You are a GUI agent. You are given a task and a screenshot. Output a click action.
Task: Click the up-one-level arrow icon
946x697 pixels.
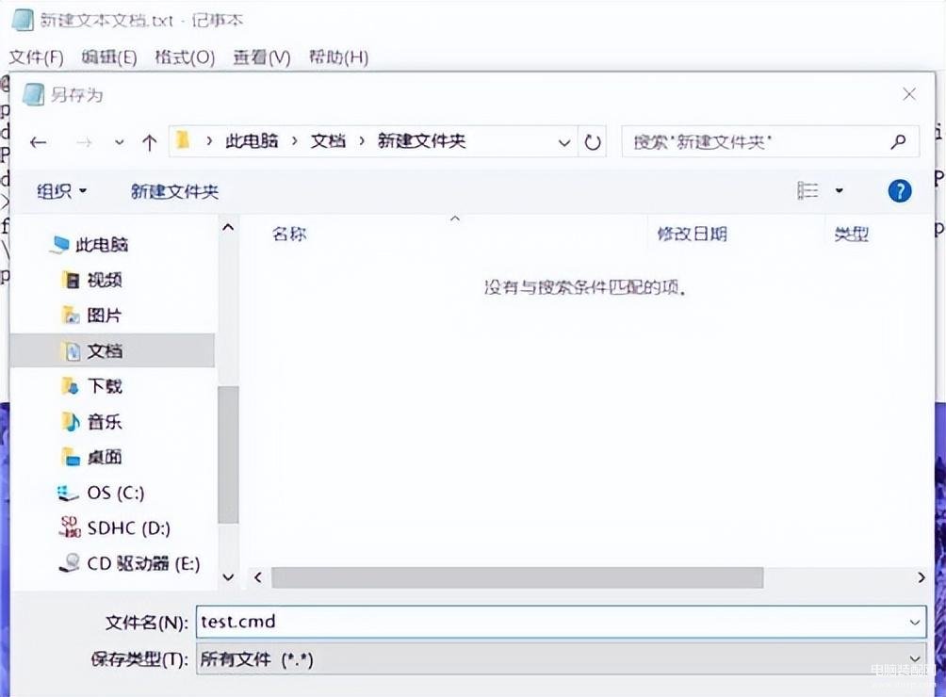click(149, 142)
